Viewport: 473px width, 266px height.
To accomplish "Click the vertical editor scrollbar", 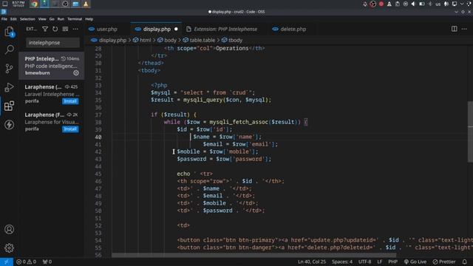I will pyautogui.click(x=470, y=132).
